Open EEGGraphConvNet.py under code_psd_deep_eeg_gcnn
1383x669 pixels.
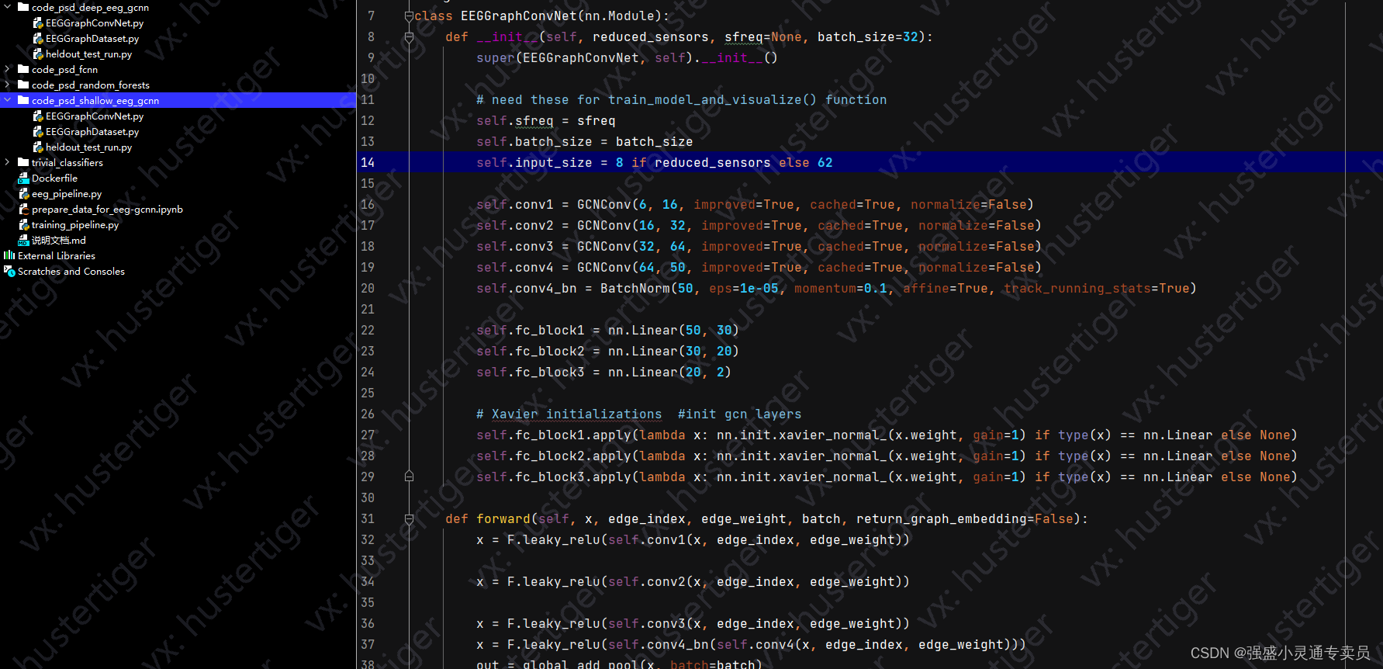click(x=95, y=23)
